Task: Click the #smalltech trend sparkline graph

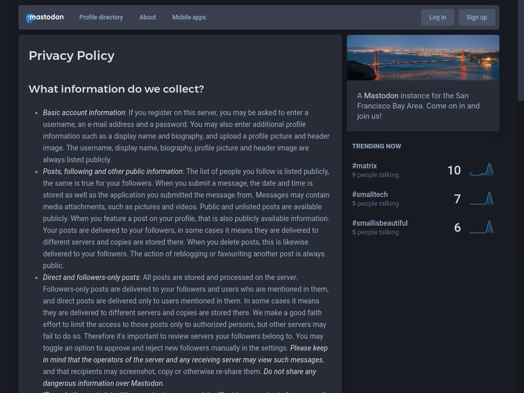Action: point(481,199)
